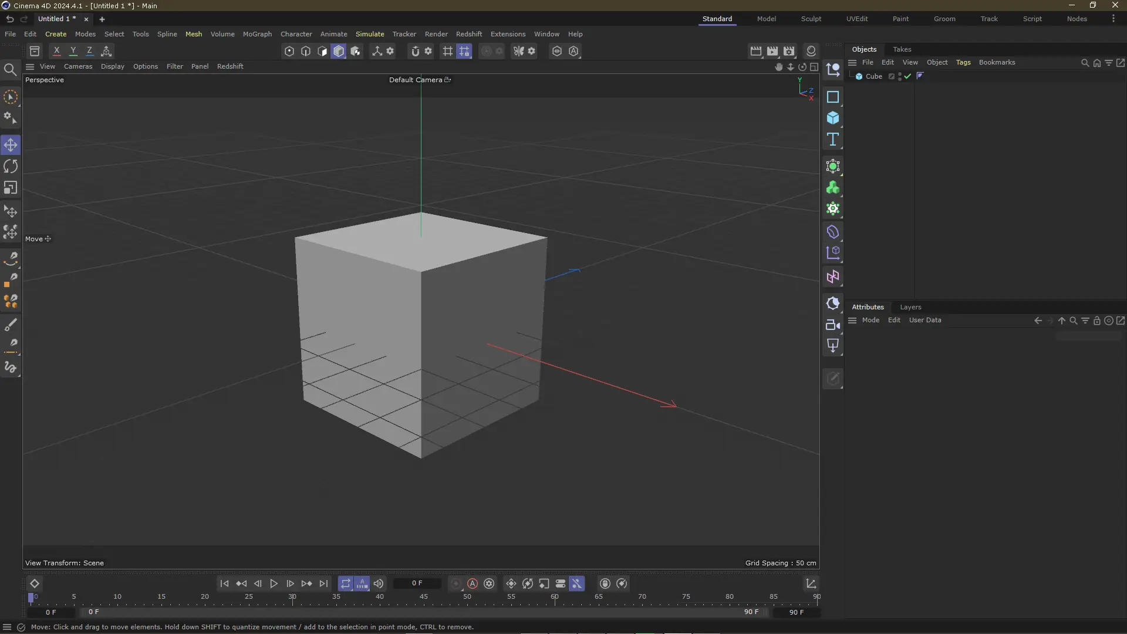Click the Render to Picture Viewer icon

point(772,51)
